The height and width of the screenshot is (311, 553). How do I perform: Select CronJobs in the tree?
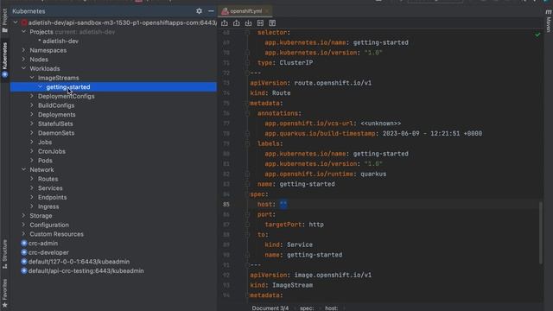[x=52, y=151]
